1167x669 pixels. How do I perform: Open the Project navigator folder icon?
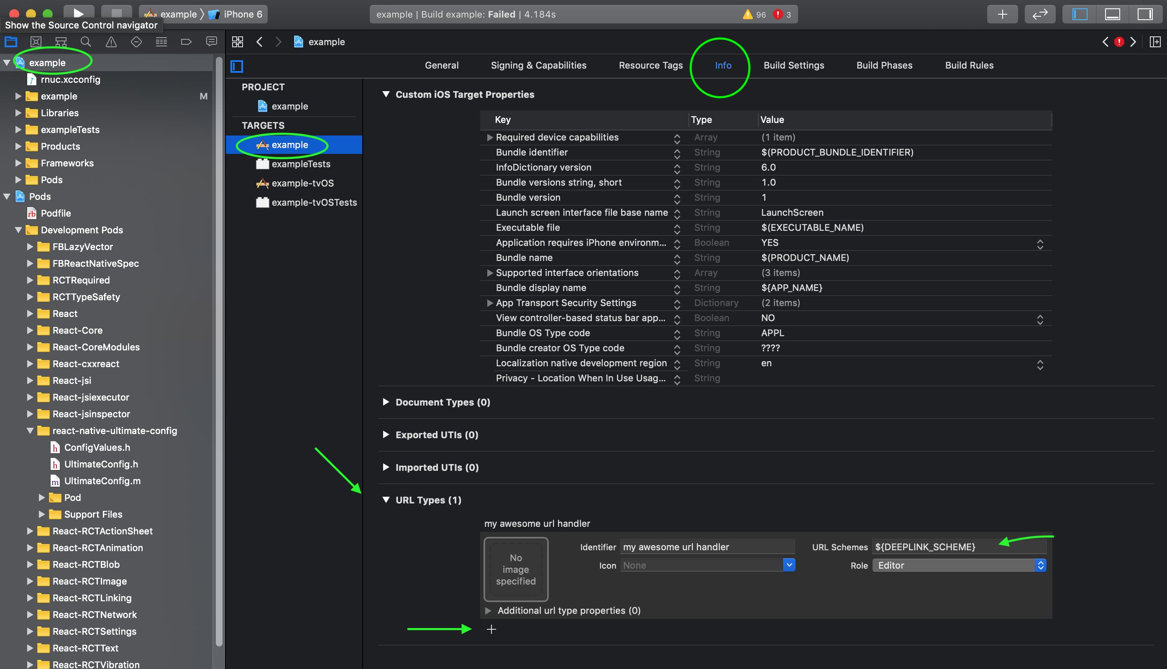click(x=11, y=42)
